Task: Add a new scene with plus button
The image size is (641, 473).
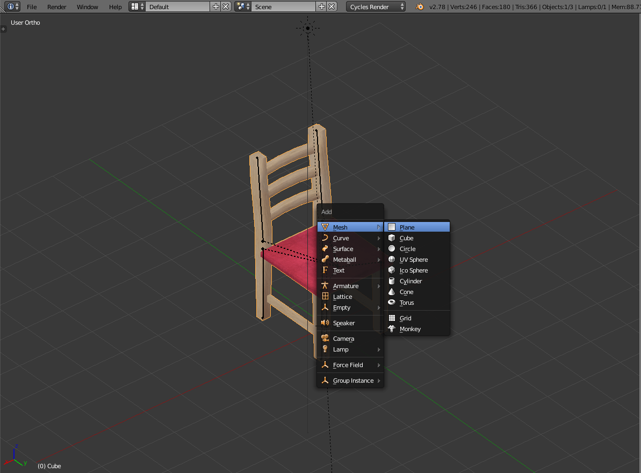Action: 322,7
